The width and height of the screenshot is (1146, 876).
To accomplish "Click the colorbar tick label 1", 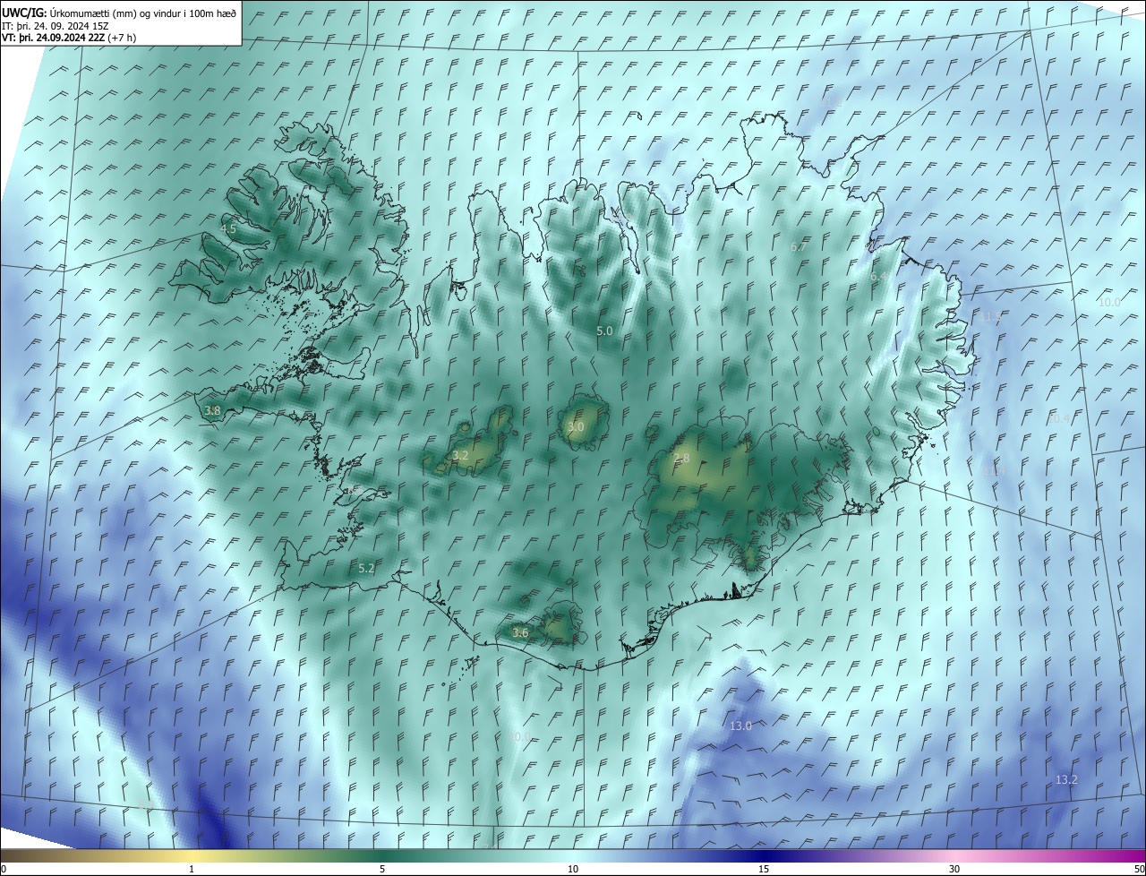I will pos(192,870).
